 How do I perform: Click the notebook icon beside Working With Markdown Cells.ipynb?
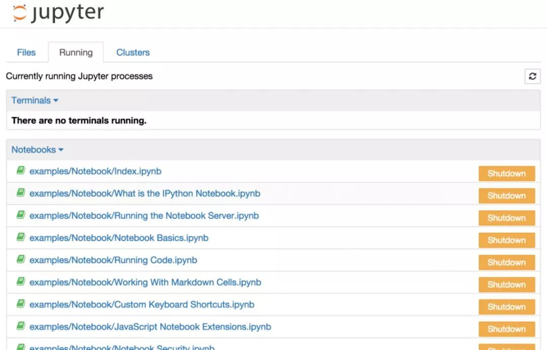21,281
